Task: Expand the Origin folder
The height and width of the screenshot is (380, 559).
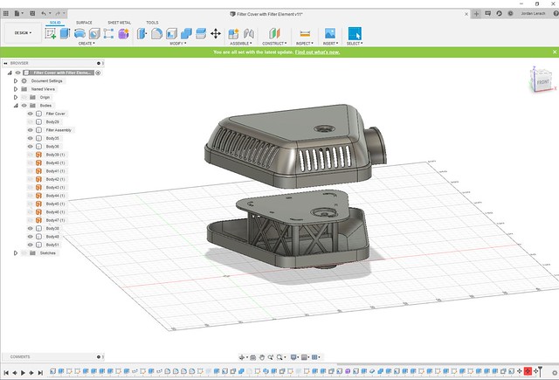Action: [x=16, y=97]
